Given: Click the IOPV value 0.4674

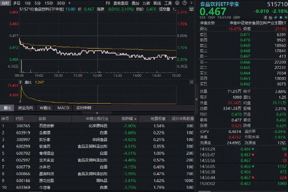Looking at the screenshot, I should click(235, 132).
